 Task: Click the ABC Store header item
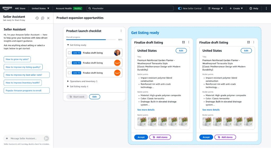pyautogui.click(x=20, y=8)
